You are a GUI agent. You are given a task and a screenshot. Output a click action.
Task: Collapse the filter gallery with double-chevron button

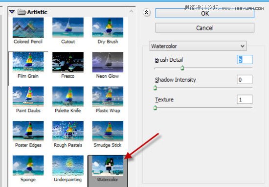click(x=147, y=13)
